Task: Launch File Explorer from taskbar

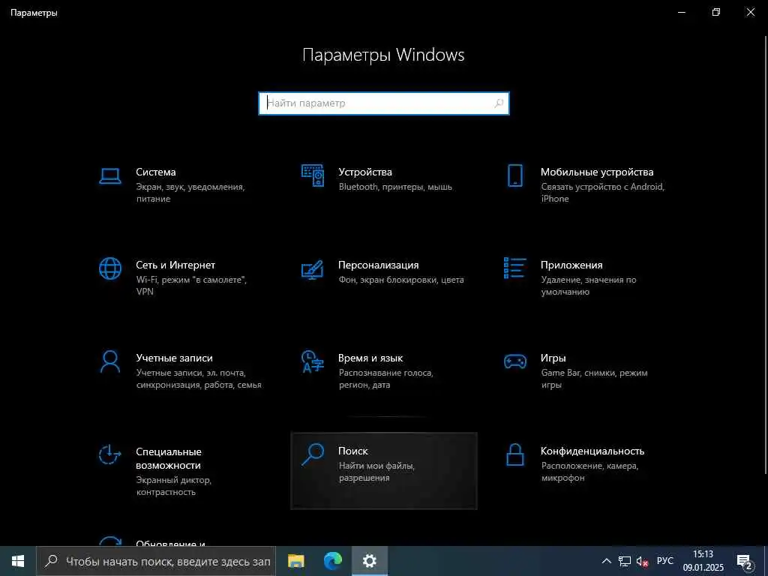Action: 295,561
